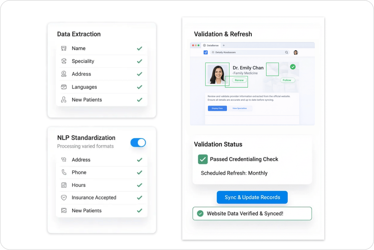Open a new browser tab

(x=224, y=45)
